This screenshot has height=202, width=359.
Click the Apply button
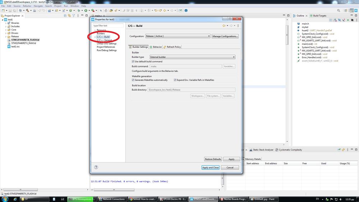coord(231,159)
